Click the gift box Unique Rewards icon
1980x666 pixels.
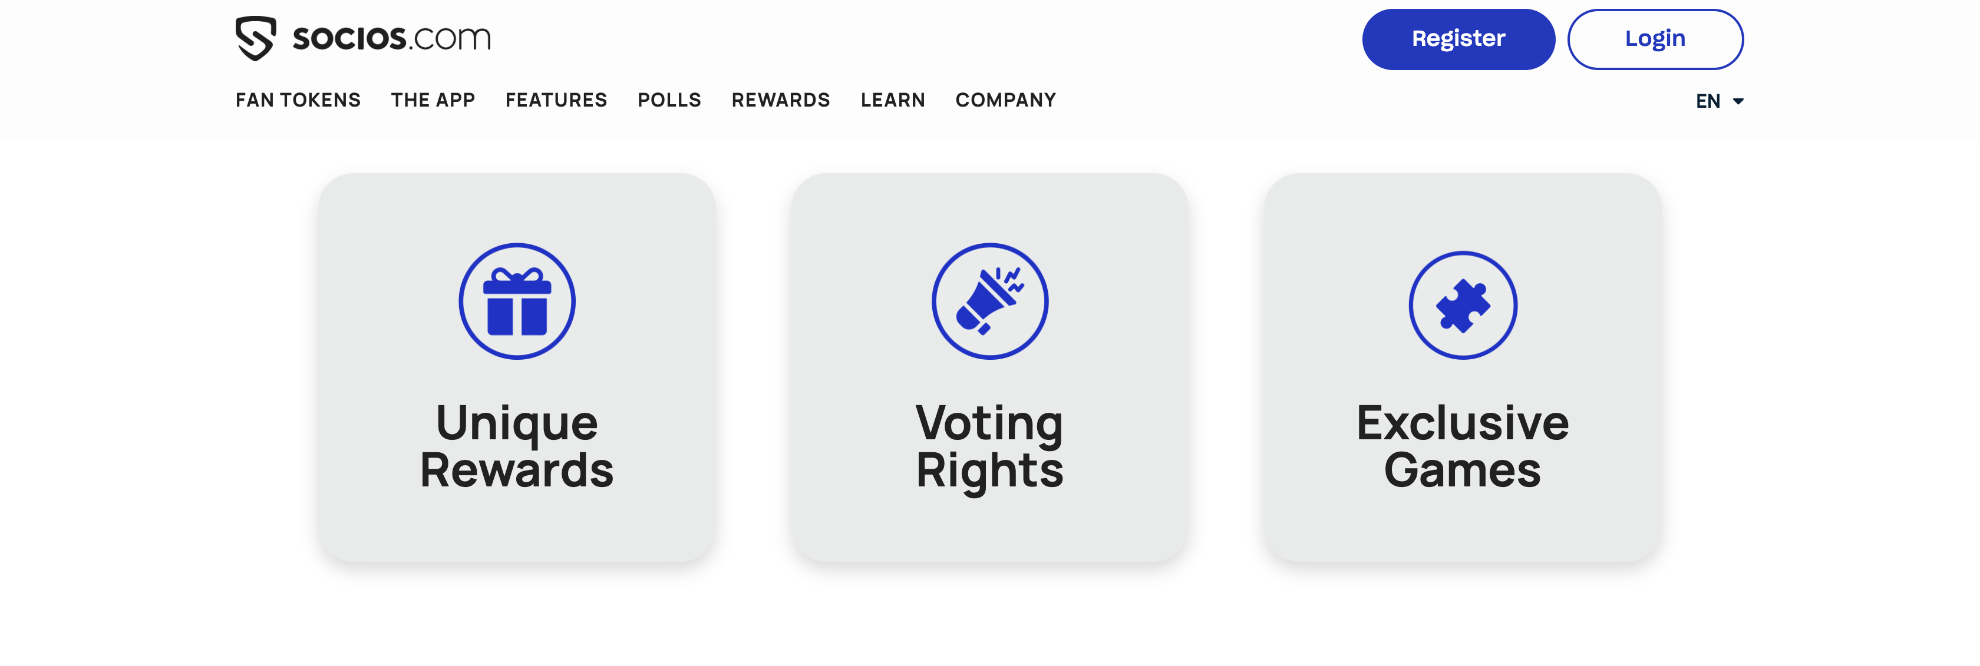[x=517, y=301]
